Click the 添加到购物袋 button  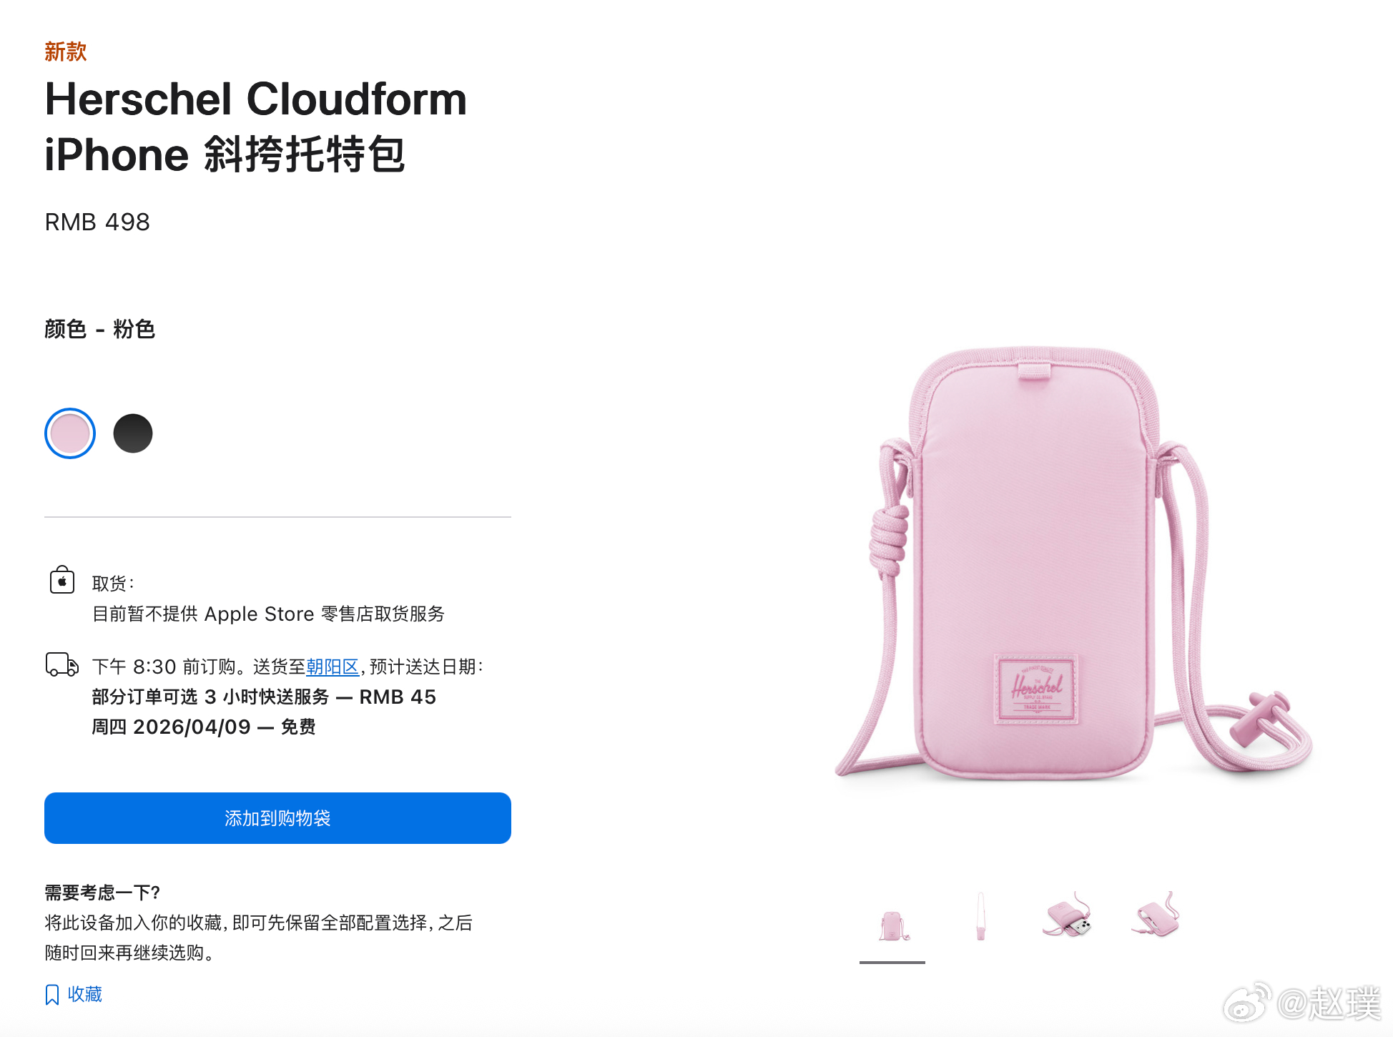[277, 818]
